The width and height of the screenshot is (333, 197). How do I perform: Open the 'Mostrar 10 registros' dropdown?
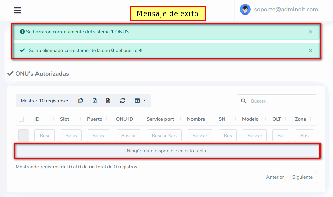click(x=44, y=101)
